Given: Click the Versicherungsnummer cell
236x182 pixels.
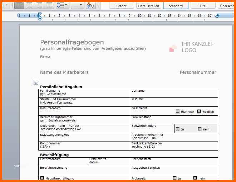Looking at the screenshot, I should (84, 120).
